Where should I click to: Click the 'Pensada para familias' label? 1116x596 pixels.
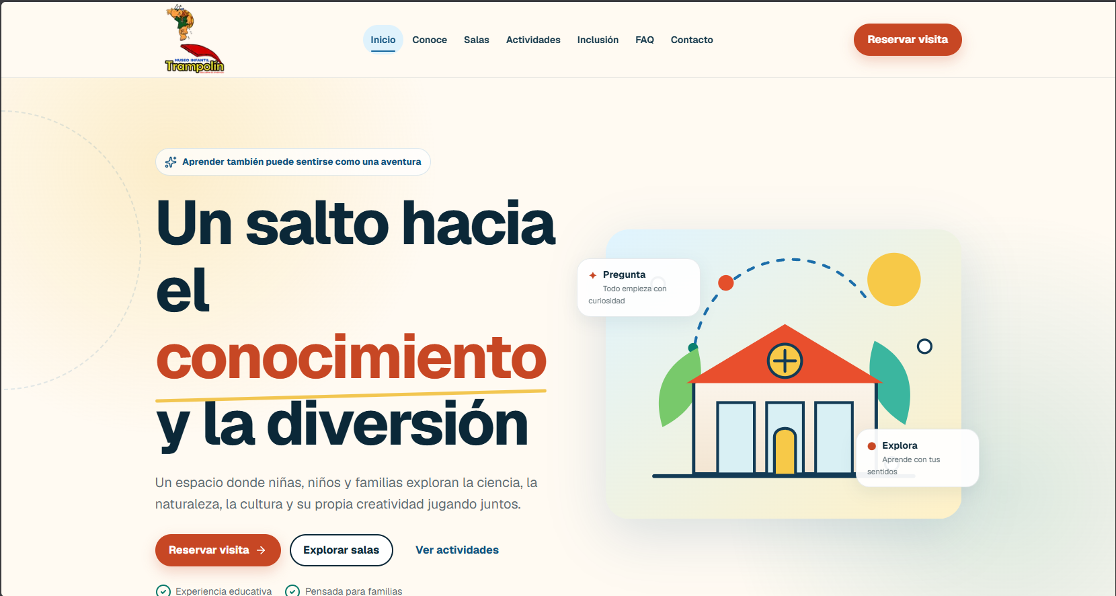pyautogui.click(x=354, y=591)
